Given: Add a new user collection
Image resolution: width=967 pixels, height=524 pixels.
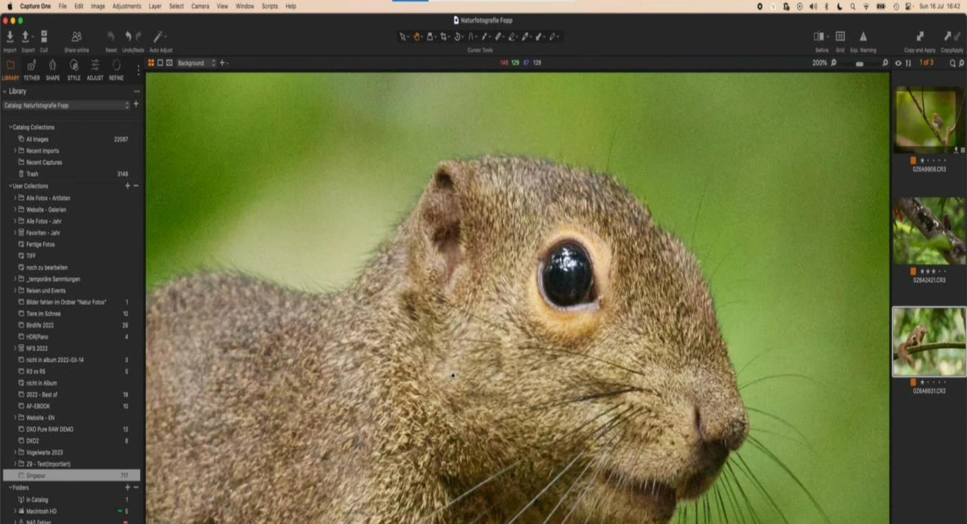Looking at the screenshot, I should (x=127, y=186).
